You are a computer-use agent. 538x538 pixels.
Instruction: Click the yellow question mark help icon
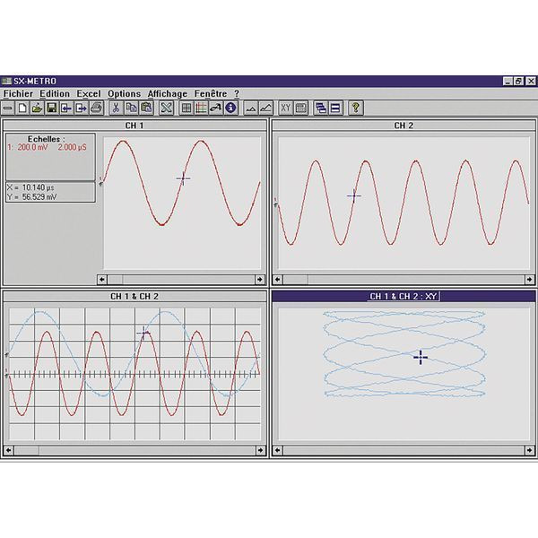pyautogui.click(x=356, y=108)
